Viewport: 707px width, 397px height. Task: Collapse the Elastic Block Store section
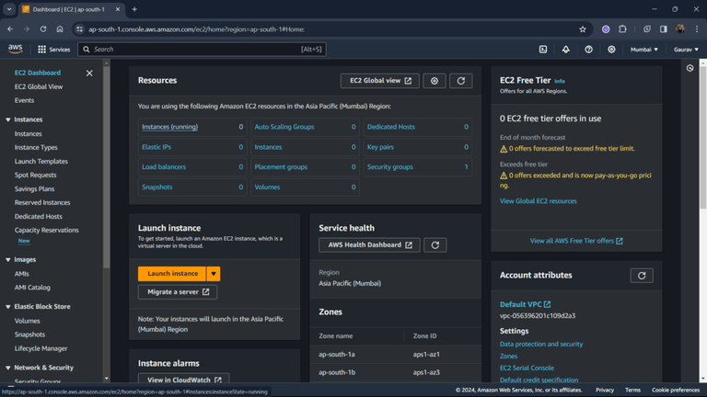click(x=7, y=307)
